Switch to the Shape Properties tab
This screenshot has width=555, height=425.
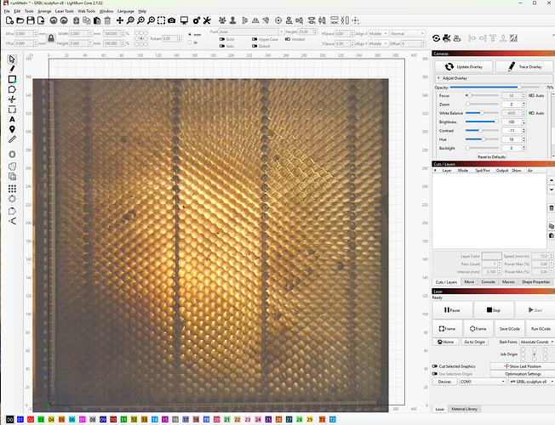(535, 282)
